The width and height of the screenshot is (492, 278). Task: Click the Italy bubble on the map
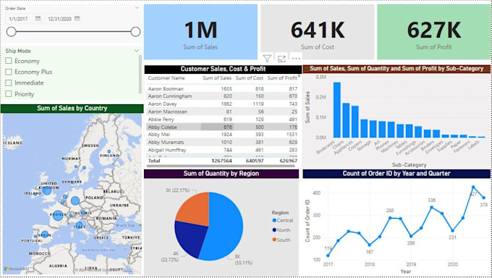point(80,225)
